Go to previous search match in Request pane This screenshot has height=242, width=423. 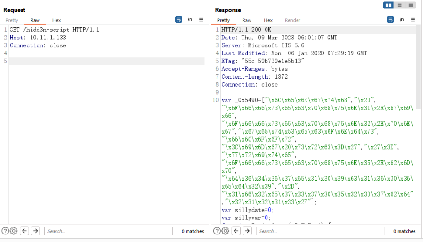[x=24, y=231]
